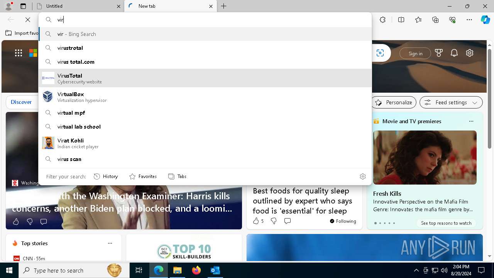494x278 pixels.
Task: Filter search by Favorites
Action: point(143,176)
